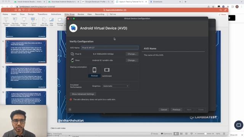
Task: Click Rehearse Timings in the ribbon
Action: point(60,22)
